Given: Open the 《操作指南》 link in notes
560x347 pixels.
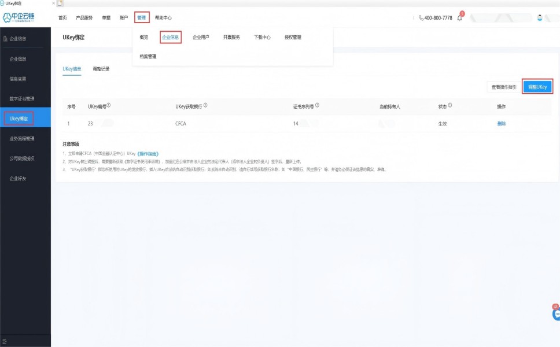Looking at the screenshot, I should 148,154.
